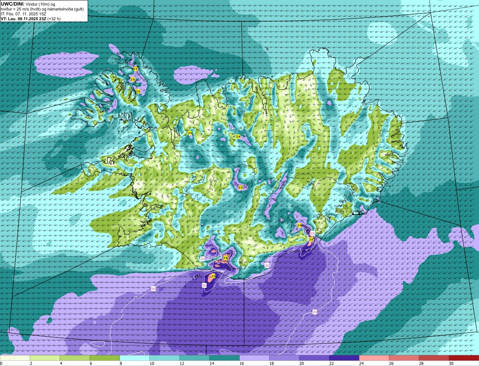Select the dark red legend swatch above 30 m/s

464,358
